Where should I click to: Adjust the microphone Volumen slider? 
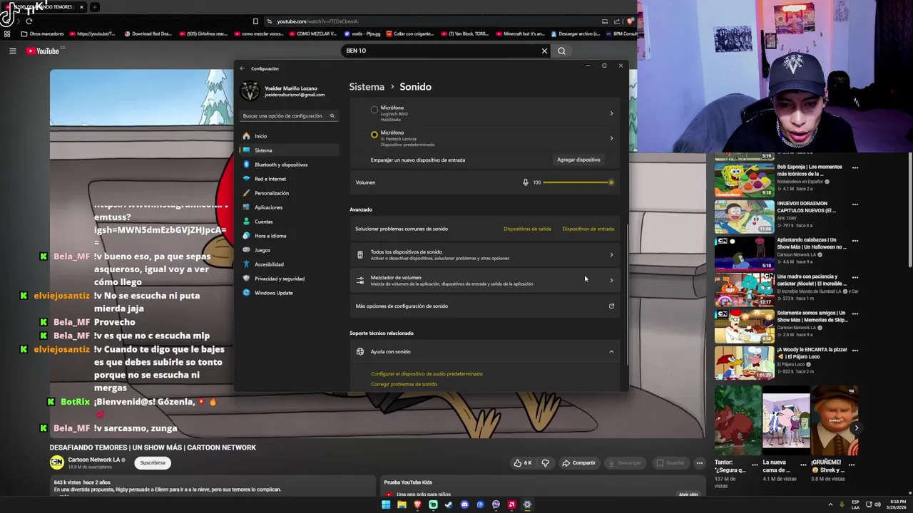[x=577, y=182]
